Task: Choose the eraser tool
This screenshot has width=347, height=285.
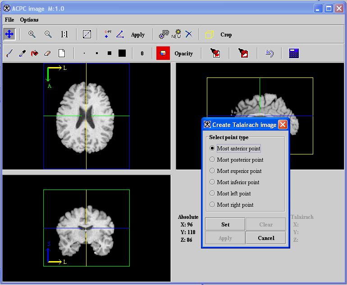Action: 48,54
